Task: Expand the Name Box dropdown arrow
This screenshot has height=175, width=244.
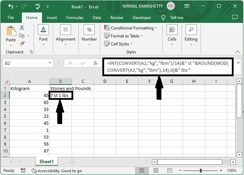Action: [x=50, y=63]
